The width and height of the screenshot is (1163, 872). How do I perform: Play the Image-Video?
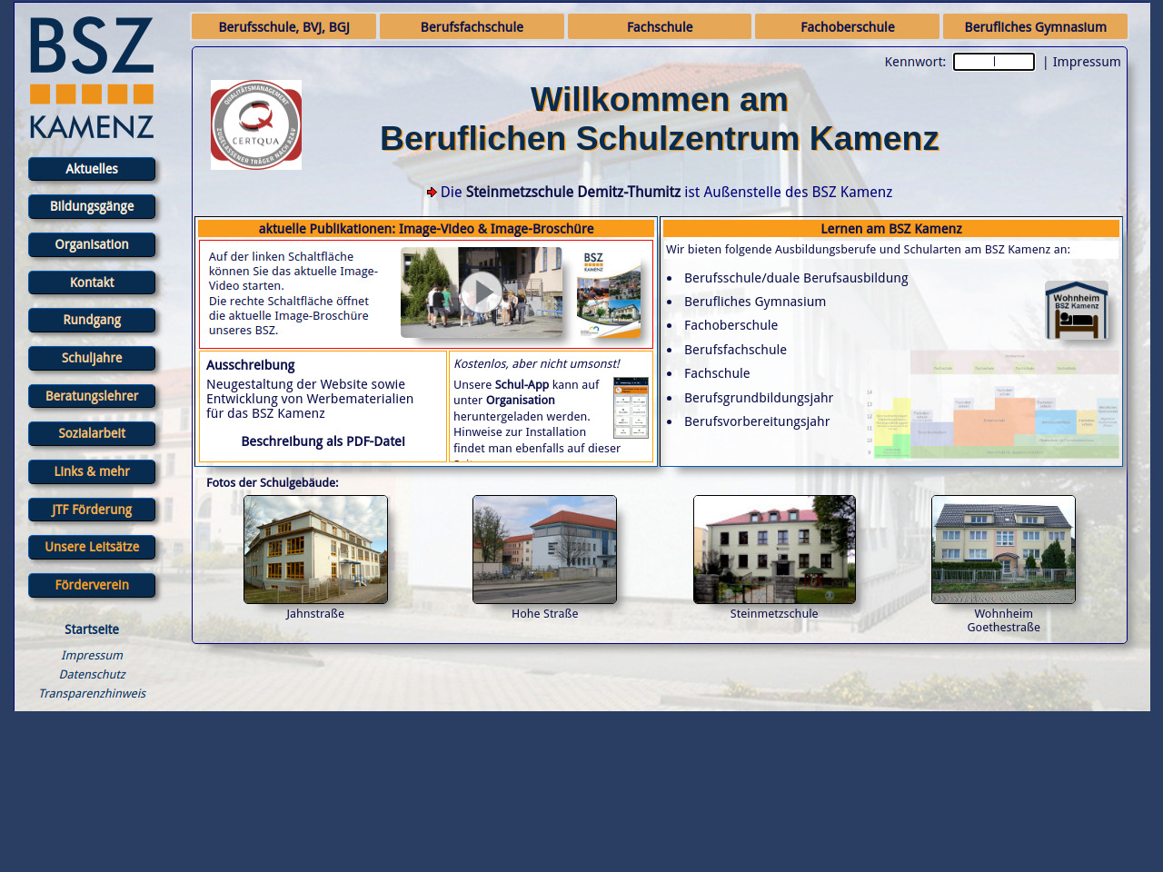click(x=481, y=292)
